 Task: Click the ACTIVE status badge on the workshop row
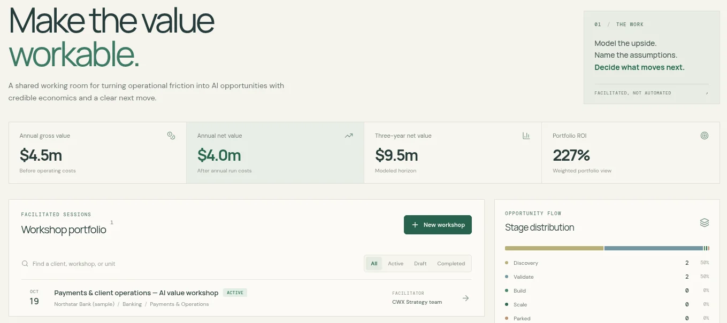235,293
